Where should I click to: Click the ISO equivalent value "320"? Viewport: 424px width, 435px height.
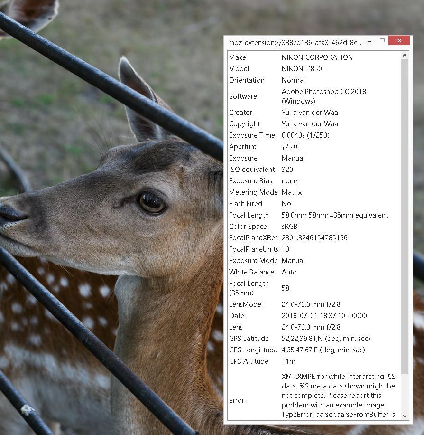point(287,169)
